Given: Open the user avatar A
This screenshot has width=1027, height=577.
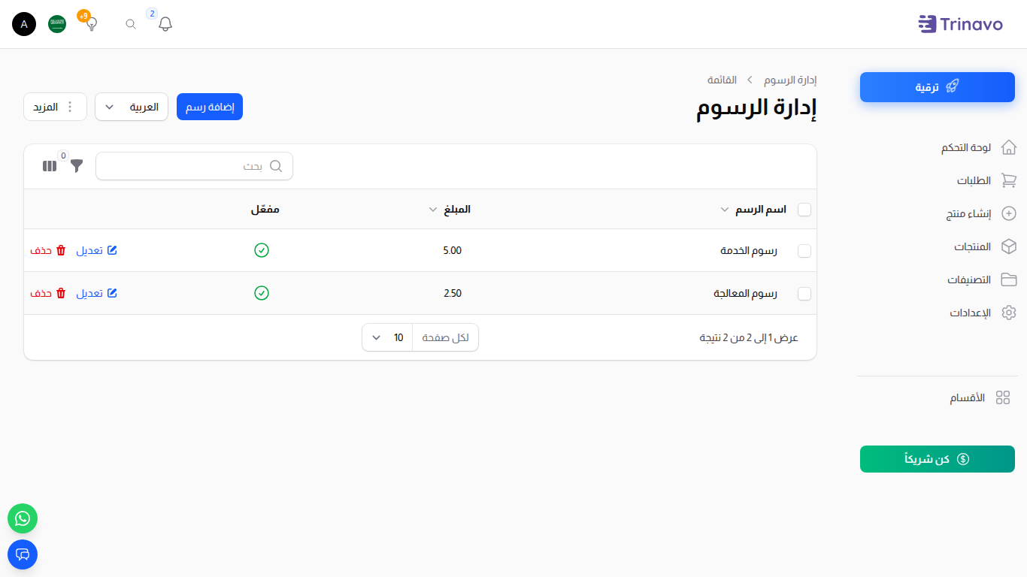Looking at the screenshot, I should [24, 24].
